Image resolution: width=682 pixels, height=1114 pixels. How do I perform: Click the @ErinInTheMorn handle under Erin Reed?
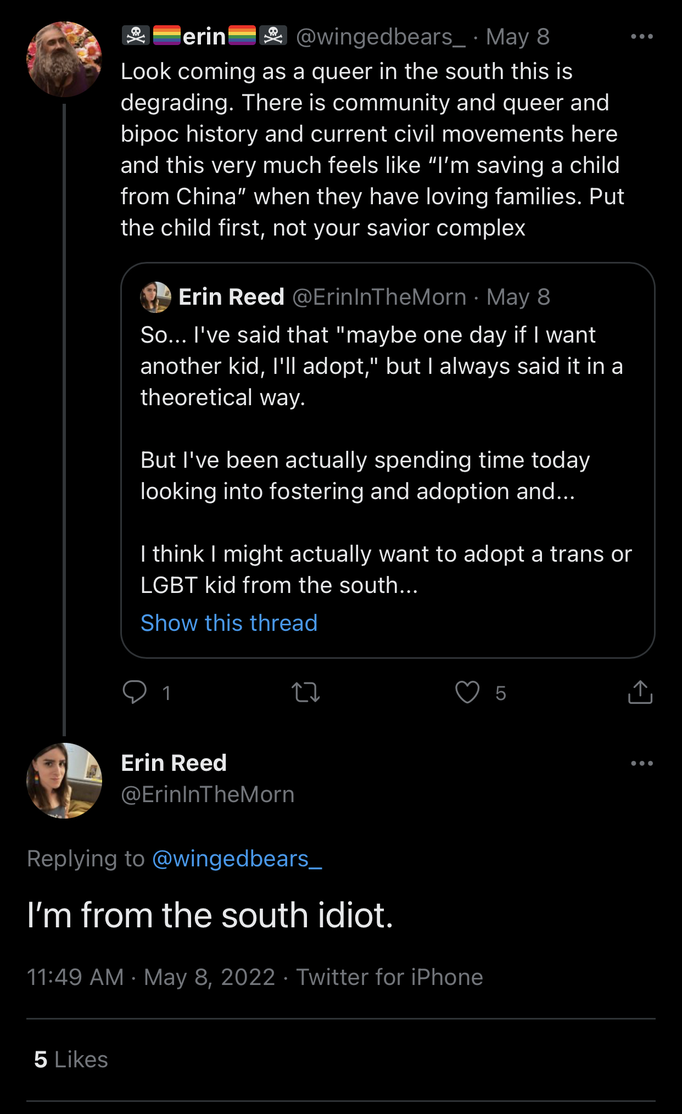208,794
